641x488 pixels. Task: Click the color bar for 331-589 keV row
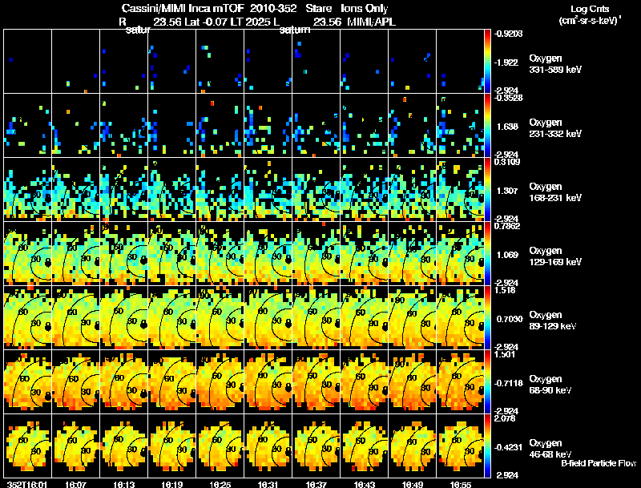coord(487,61)
